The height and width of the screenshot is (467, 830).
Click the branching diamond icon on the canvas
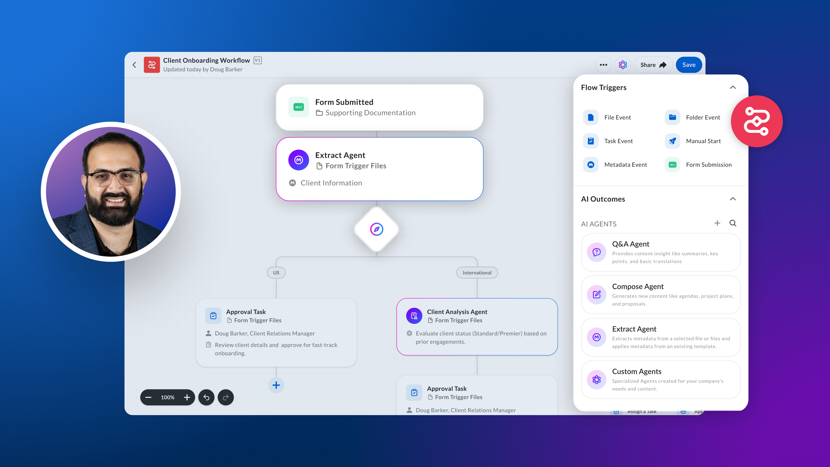click(x=376, y=229)
